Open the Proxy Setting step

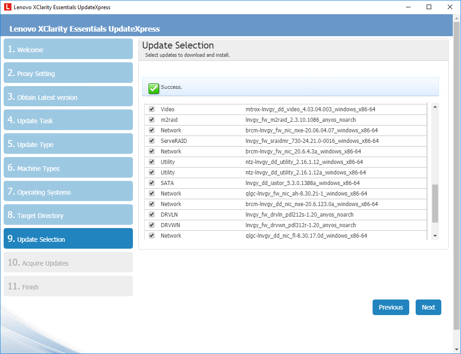coord(68,72)
